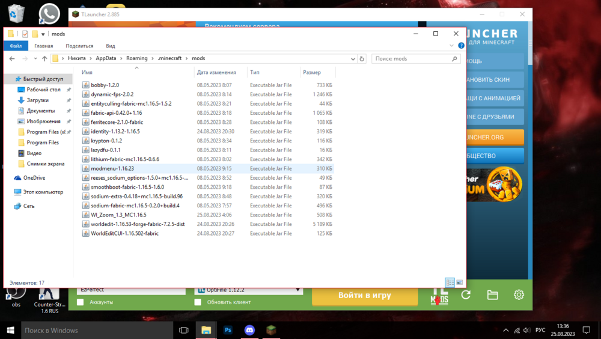This screenshot has width=601, height=339.
Task: Click AppData in the address breadcrumb
Action: 106,58
